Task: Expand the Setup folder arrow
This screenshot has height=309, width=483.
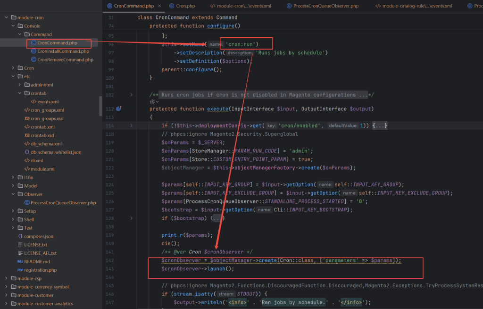Action: coord(13,211)
